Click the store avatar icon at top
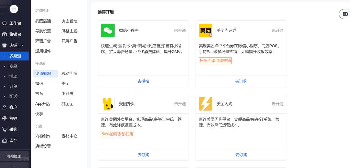The width and height of the screenshot is (350, 168). point(14,9)
